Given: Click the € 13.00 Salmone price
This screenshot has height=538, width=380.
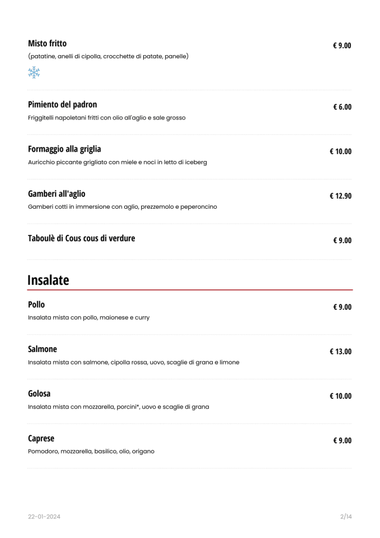Looking at the screenshot, I should 341,351.
